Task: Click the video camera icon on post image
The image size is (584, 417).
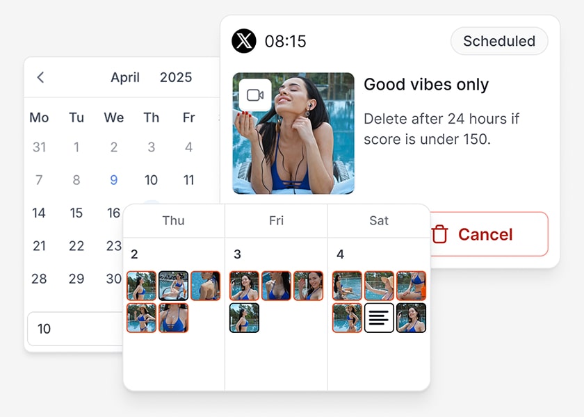Action: 255,95
